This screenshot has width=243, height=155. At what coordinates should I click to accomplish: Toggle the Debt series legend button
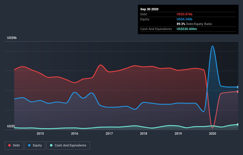point(14,146)
